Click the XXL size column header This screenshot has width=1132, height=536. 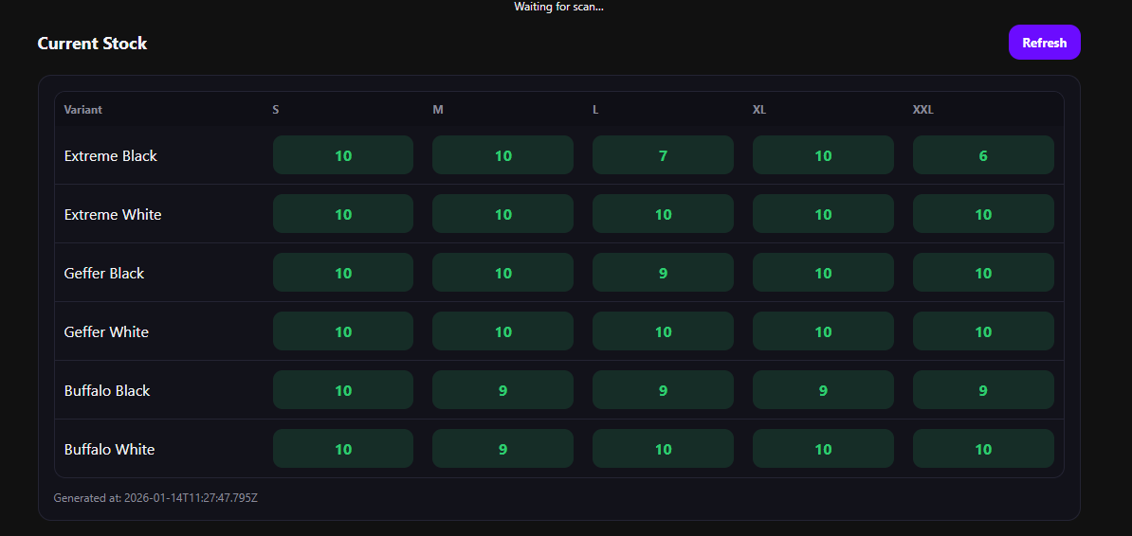point(922,110)
